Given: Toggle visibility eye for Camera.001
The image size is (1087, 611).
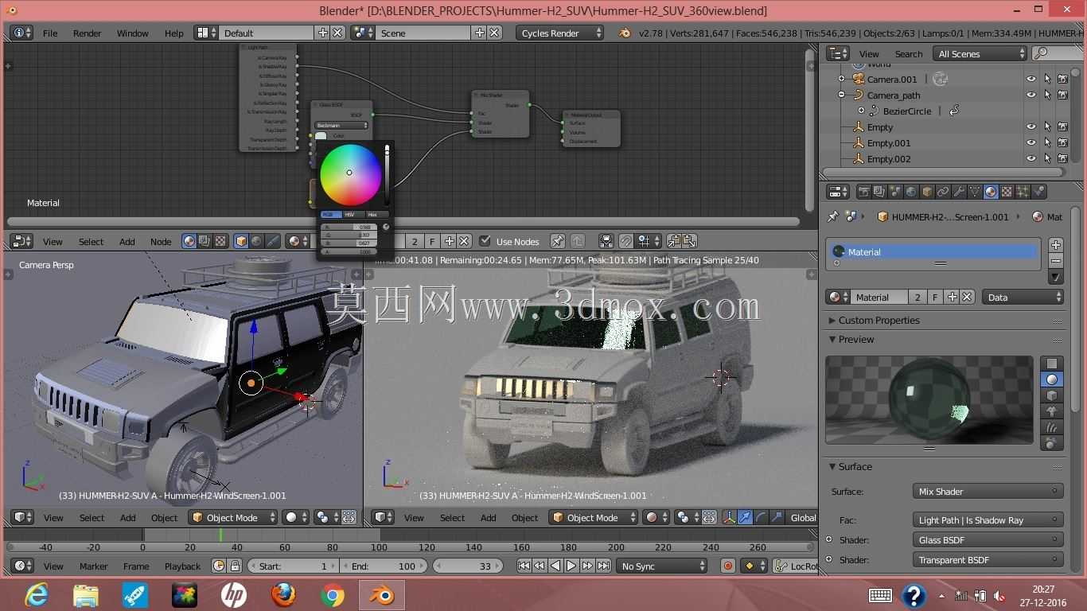Looking at the screenshot, I should pos(1031,79).
